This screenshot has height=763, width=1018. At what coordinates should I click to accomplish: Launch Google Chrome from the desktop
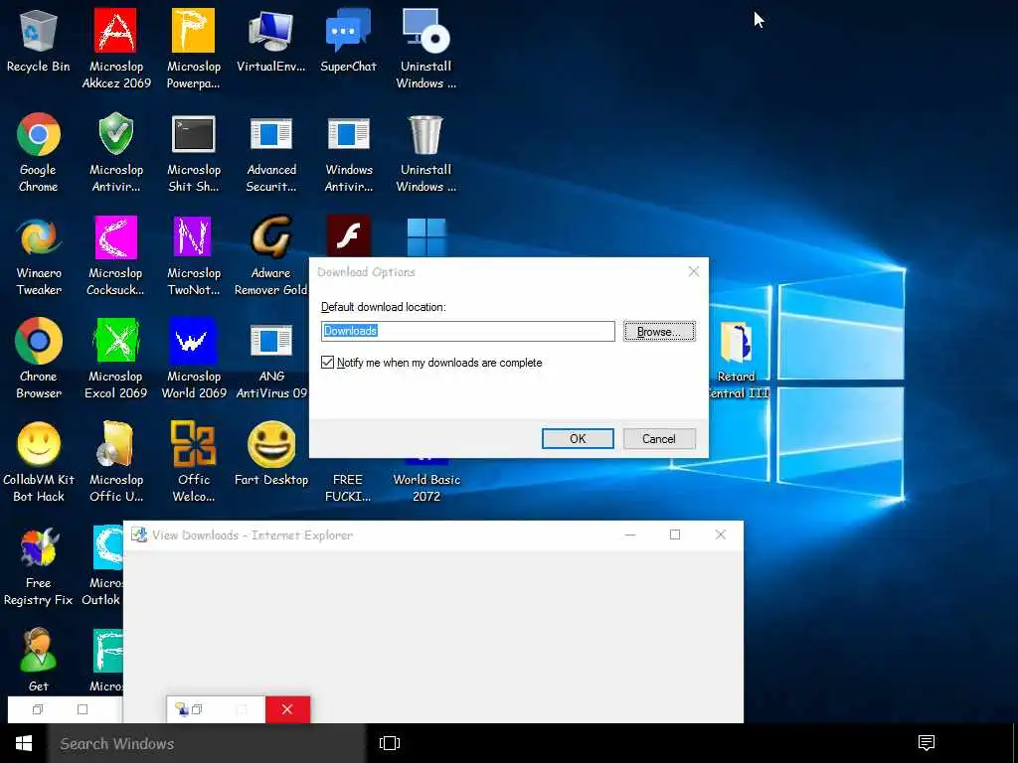[39, 152]
